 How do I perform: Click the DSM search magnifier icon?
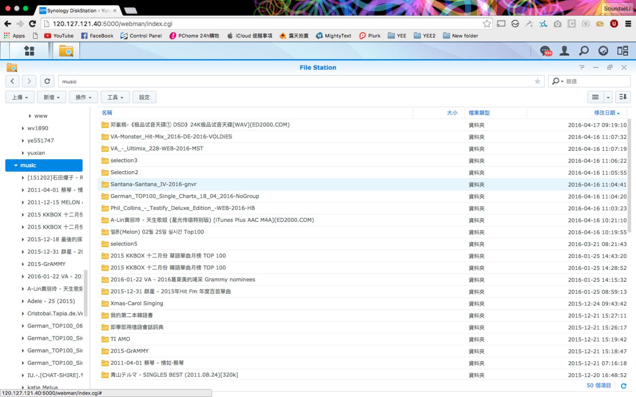point(584,51)
